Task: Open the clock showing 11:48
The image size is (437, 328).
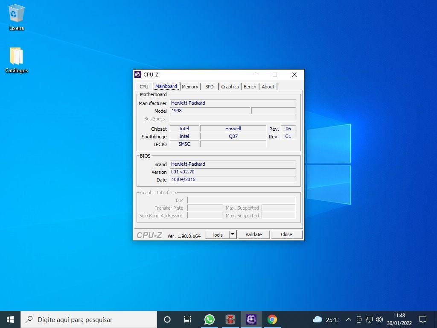Action: click(x=399, y=319)
